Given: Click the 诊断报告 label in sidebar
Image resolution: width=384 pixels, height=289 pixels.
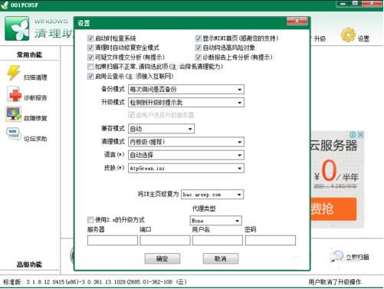Looking at the screenshot, I should pos(35,97).
